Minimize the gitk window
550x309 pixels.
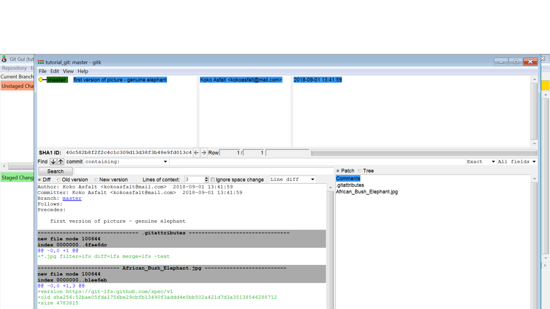tap(501, 62)
